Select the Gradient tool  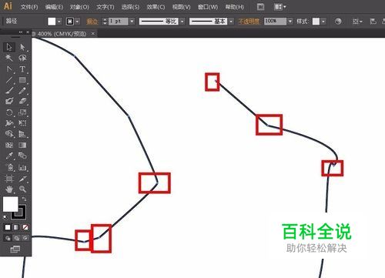tap(22, 145)
